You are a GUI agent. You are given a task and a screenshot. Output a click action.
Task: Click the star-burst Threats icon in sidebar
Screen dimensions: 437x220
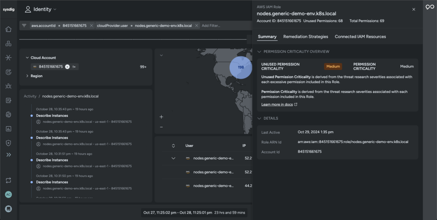[x=8, y=58]
